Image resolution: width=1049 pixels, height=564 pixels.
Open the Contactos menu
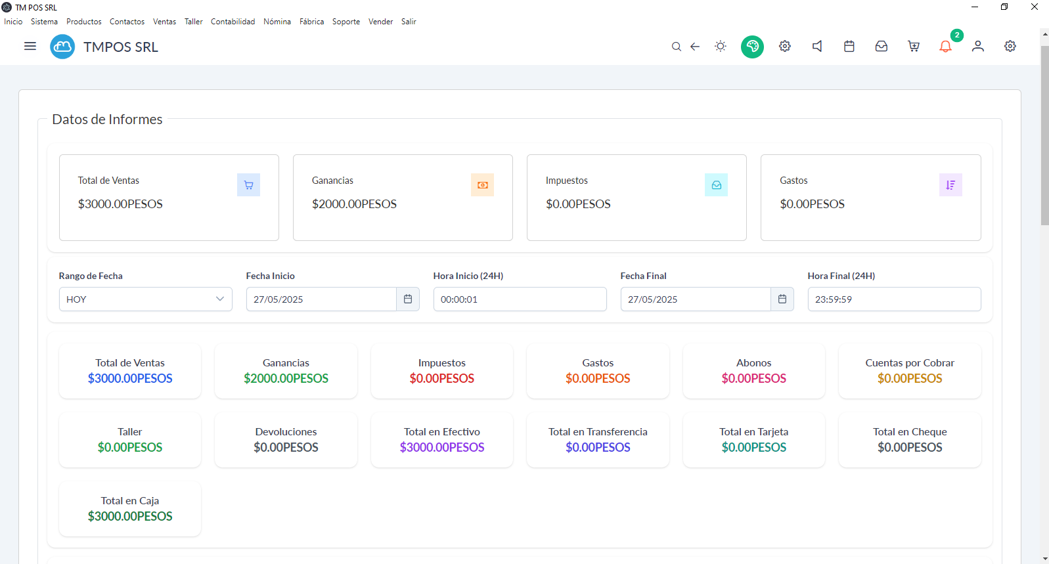pos(127,22)
